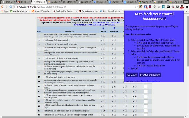Open the Facebook extension icon
Screen dimensions: 189x118
146,7
